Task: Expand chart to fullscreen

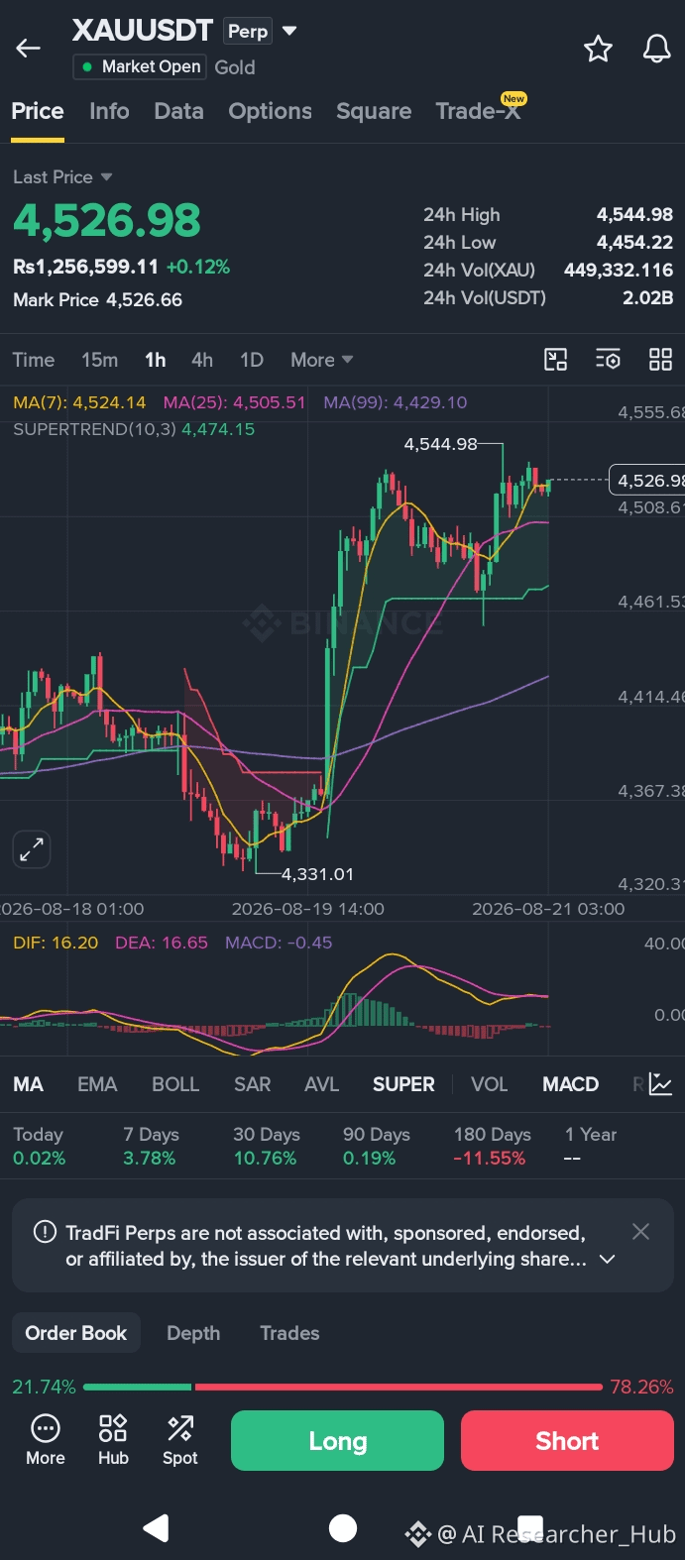Action: click(x=32, y=849)
